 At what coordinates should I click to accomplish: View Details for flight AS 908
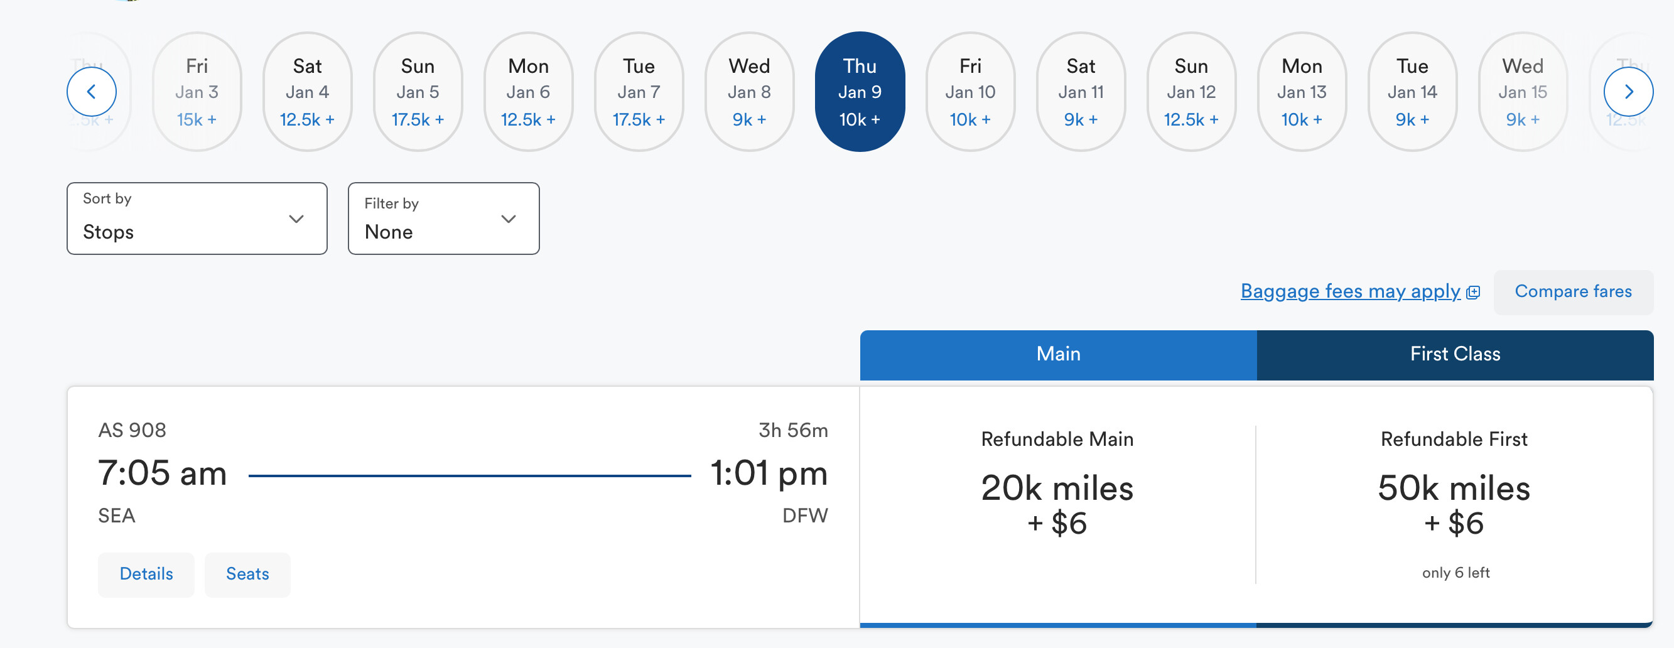[x=146, y=574]
